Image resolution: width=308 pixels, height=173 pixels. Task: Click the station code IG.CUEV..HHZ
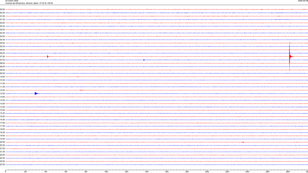(12, 1)
